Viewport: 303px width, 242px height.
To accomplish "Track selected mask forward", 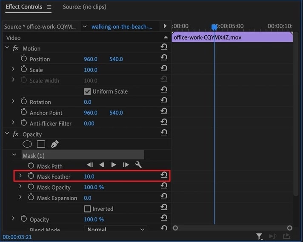I will (114, 165).
